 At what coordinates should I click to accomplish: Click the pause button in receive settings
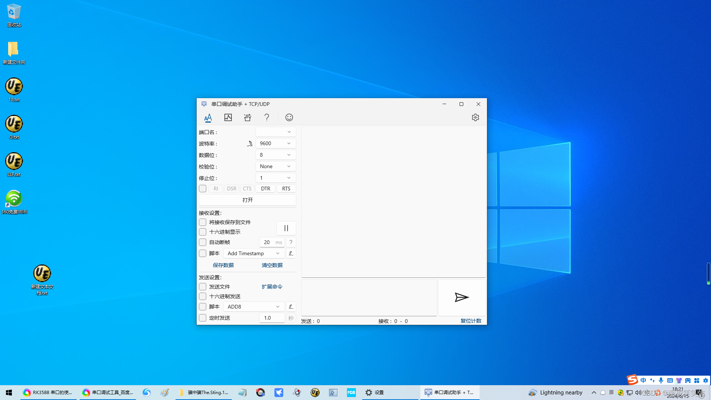[x=286, y=228]
